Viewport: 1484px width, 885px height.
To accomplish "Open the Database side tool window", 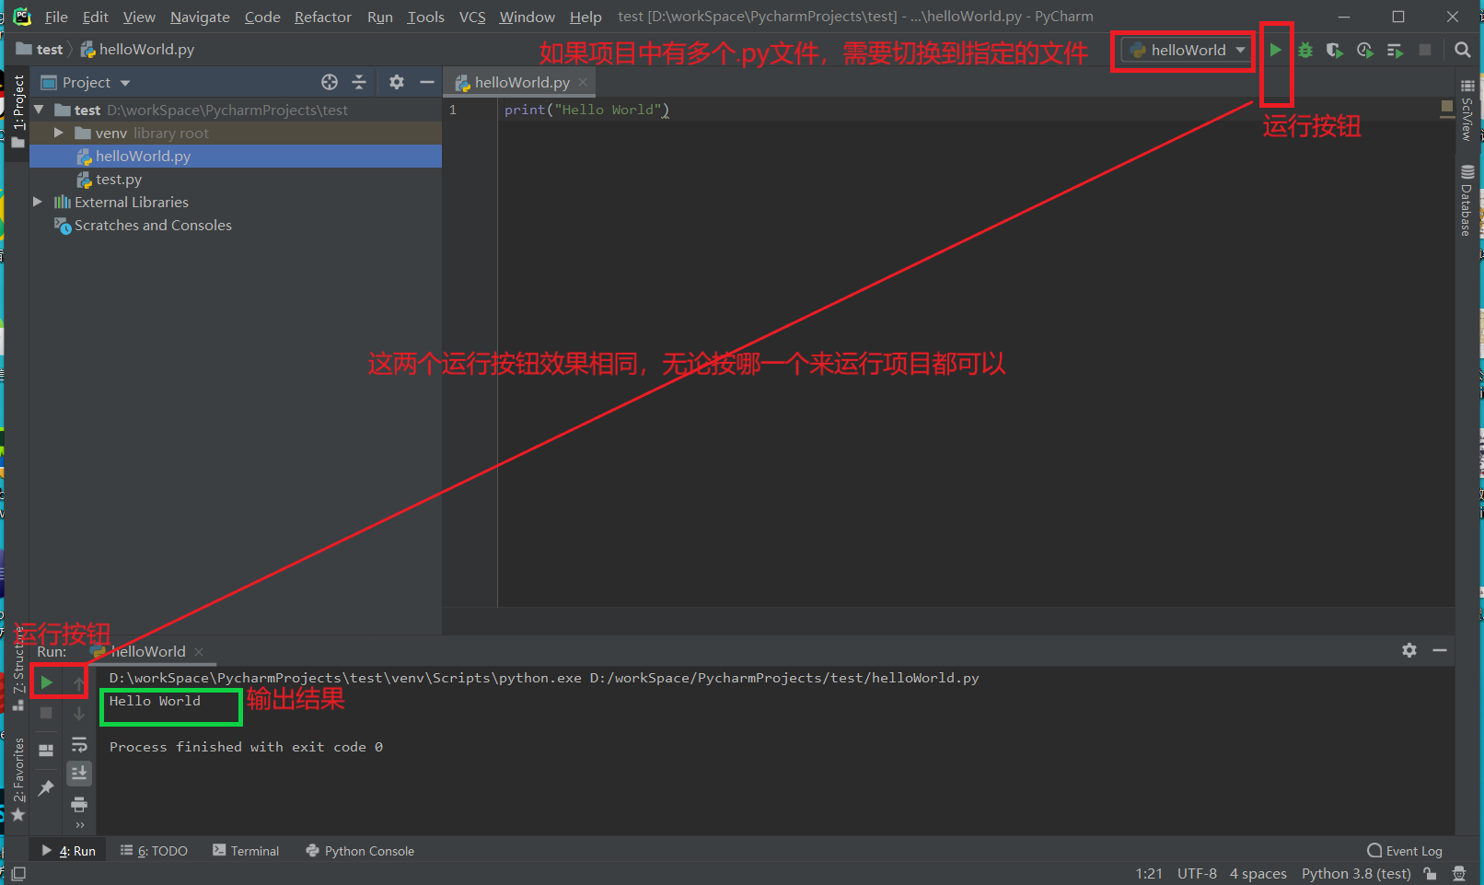I will 1467,200.
